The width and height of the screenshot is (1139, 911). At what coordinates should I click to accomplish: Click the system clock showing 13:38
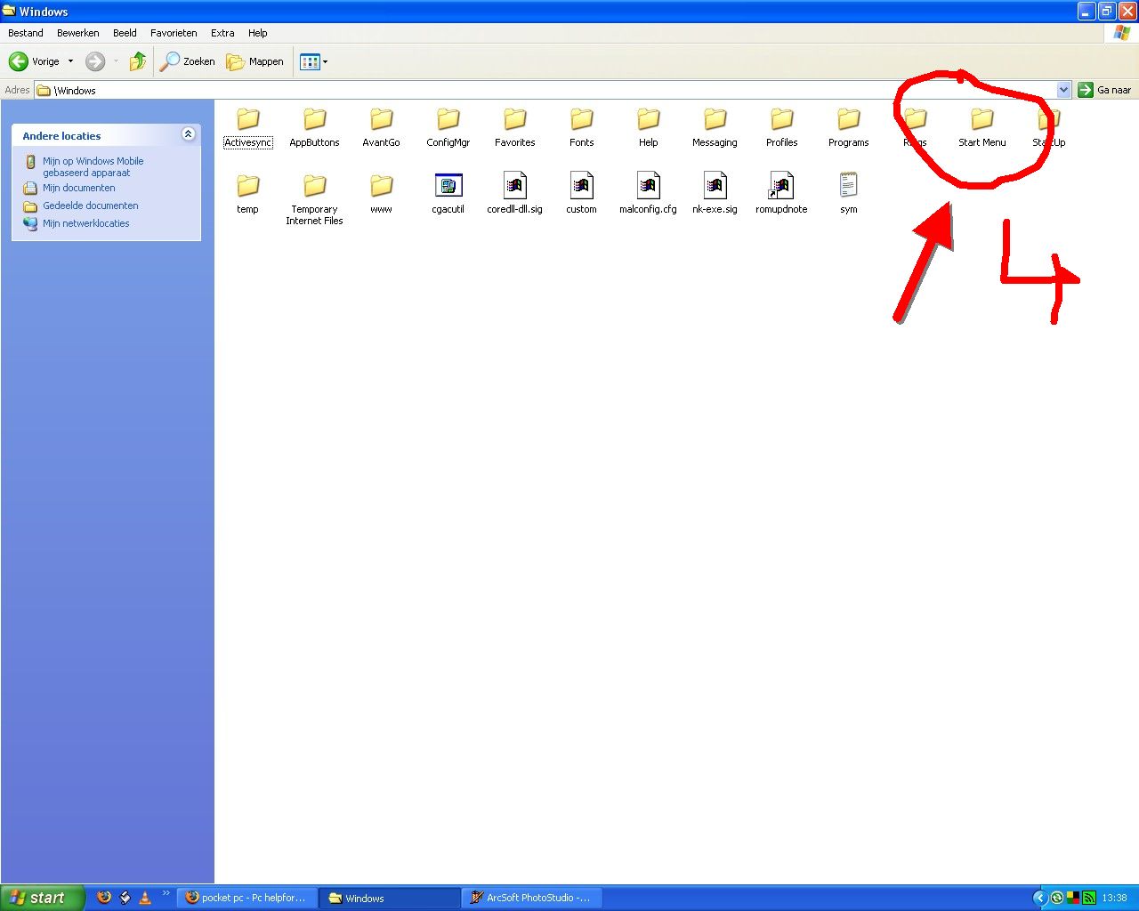click(1114, 898)
